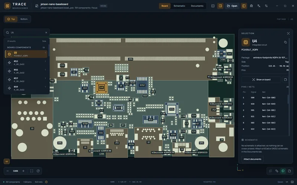This screenshot has height=185, width=297.
Task: Select pin 2 SC0 row
Action: 264,104
